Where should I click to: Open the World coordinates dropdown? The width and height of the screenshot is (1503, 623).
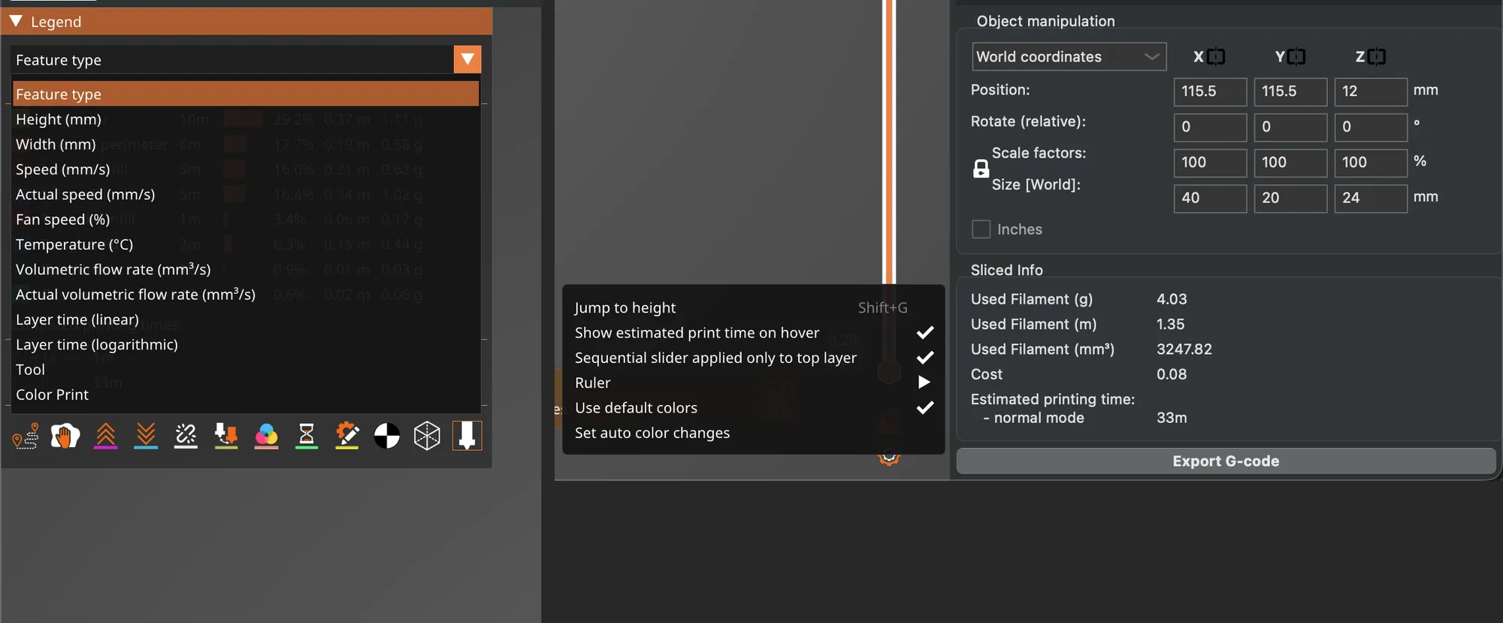click(1069, 56)
